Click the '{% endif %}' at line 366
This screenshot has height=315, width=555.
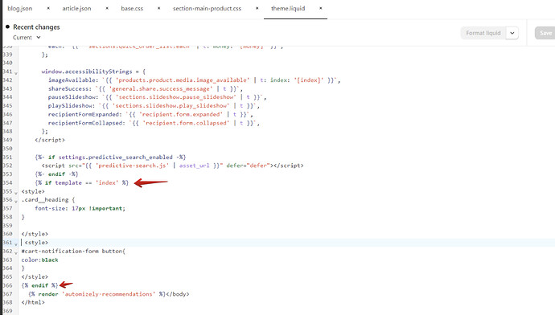point(39,285)
